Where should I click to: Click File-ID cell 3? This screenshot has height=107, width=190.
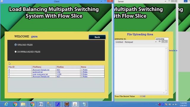pos(20,72)
